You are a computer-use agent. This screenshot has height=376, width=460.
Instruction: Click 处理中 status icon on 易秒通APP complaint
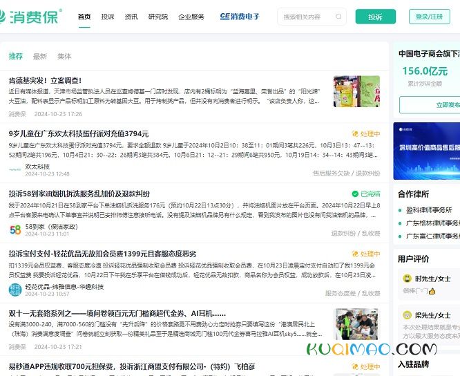355,366
